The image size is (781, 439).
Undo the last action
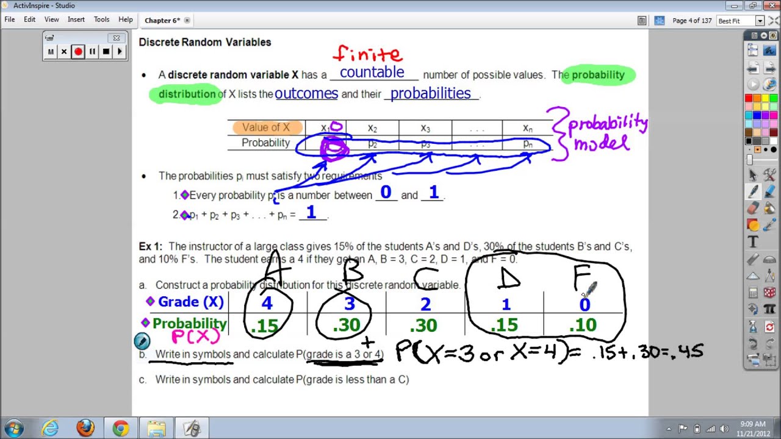753,342
